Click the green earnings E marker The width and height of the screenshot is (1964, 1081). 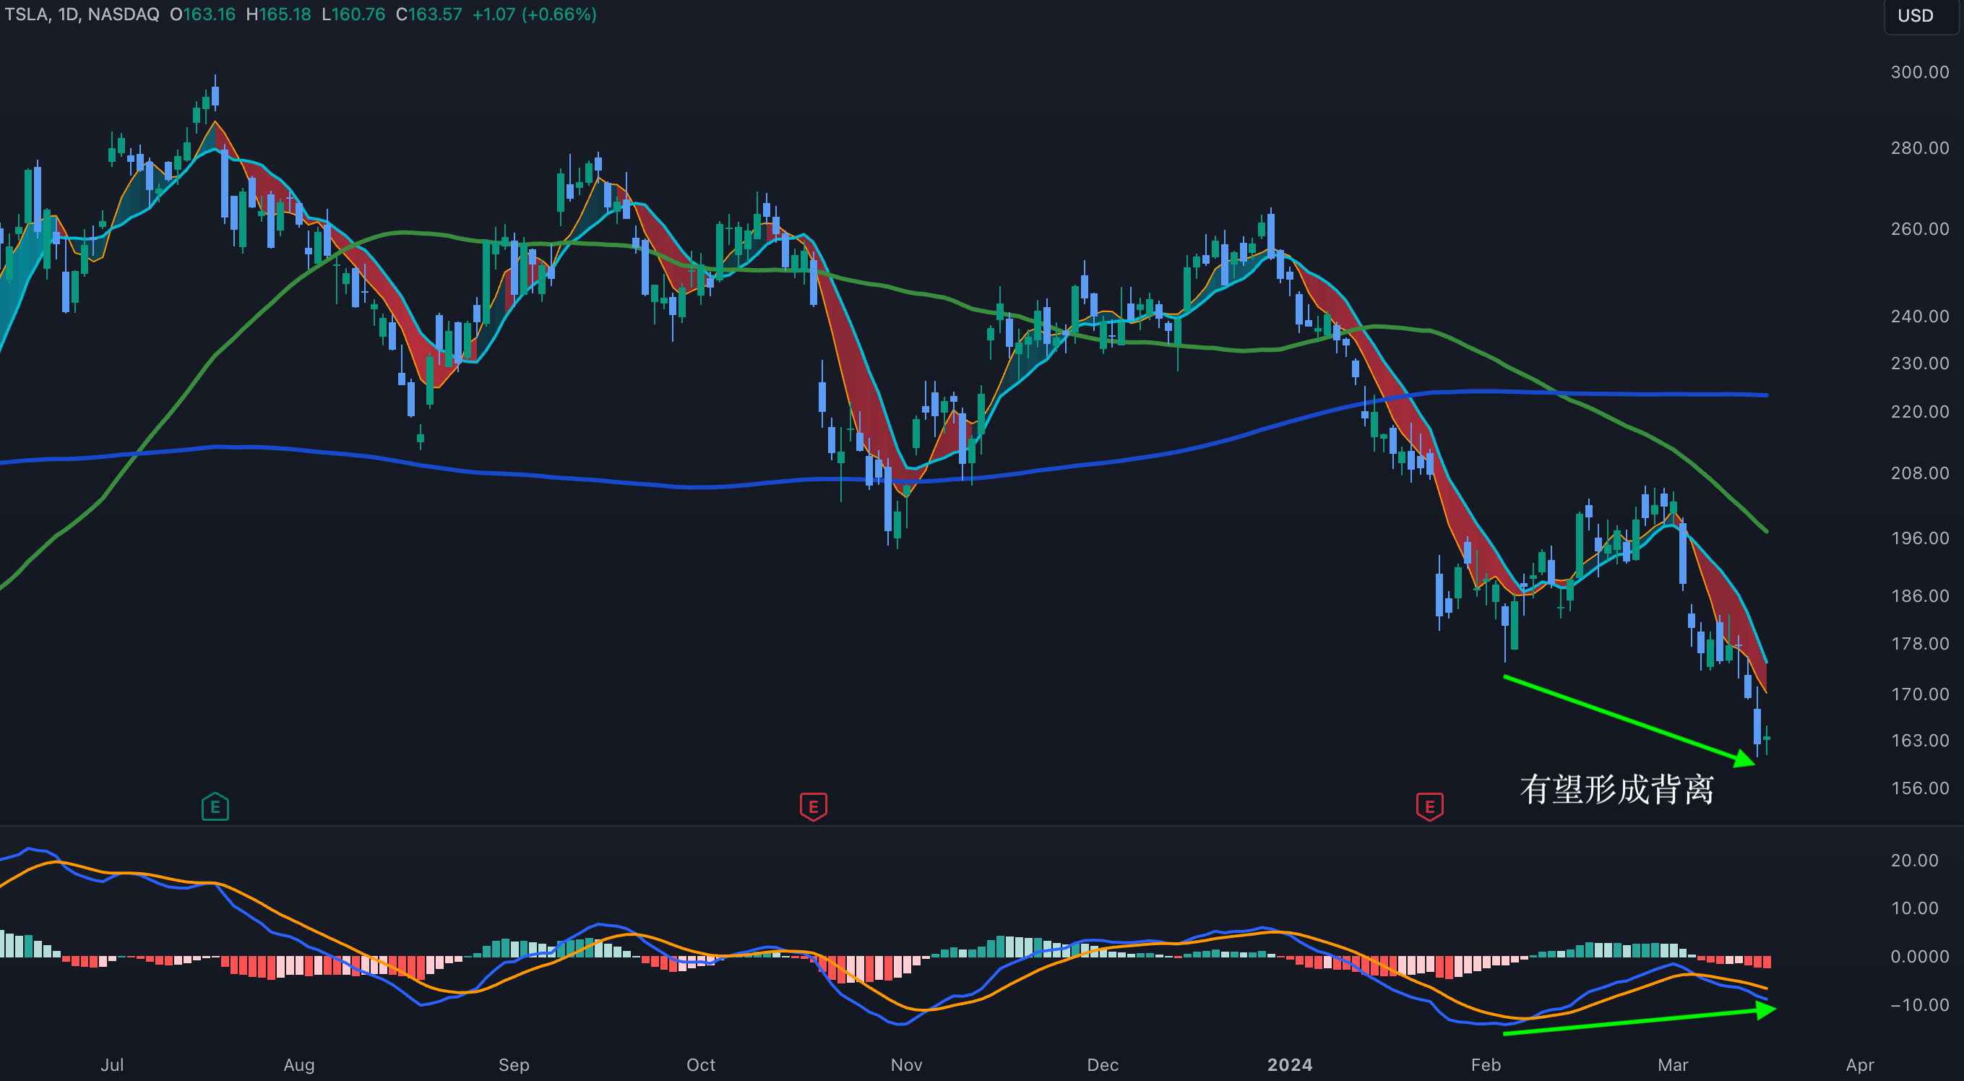[x=215, y=806]
